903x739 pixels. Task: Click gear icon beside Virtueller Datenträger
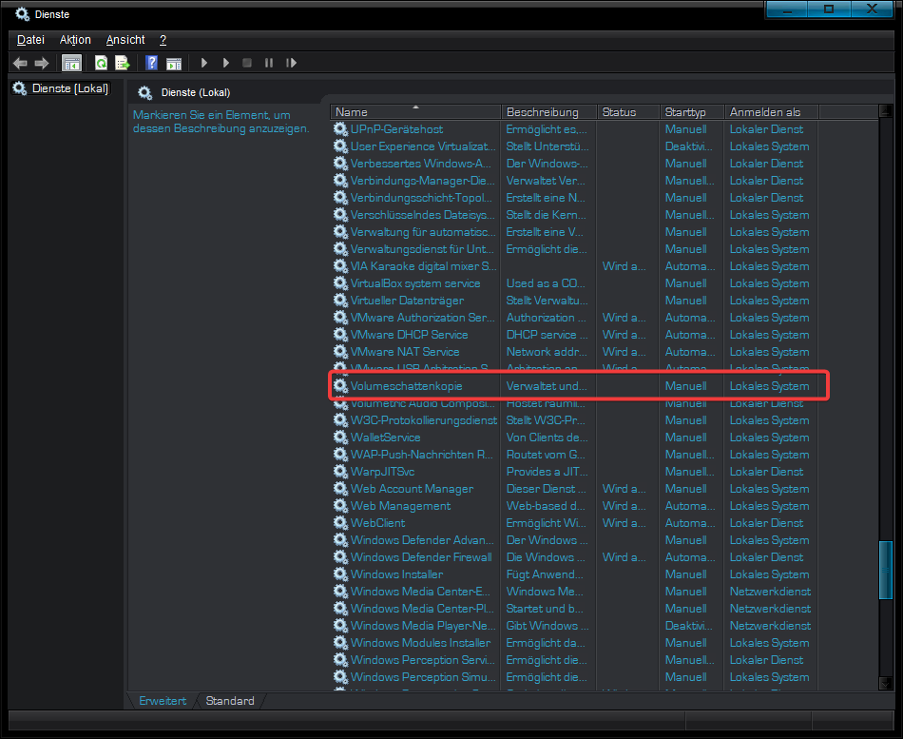[x=341, y=301]
